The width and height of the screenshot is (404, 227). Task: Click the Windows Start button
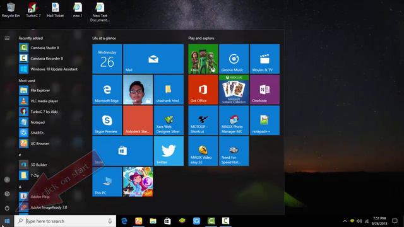tap(7, 221)
